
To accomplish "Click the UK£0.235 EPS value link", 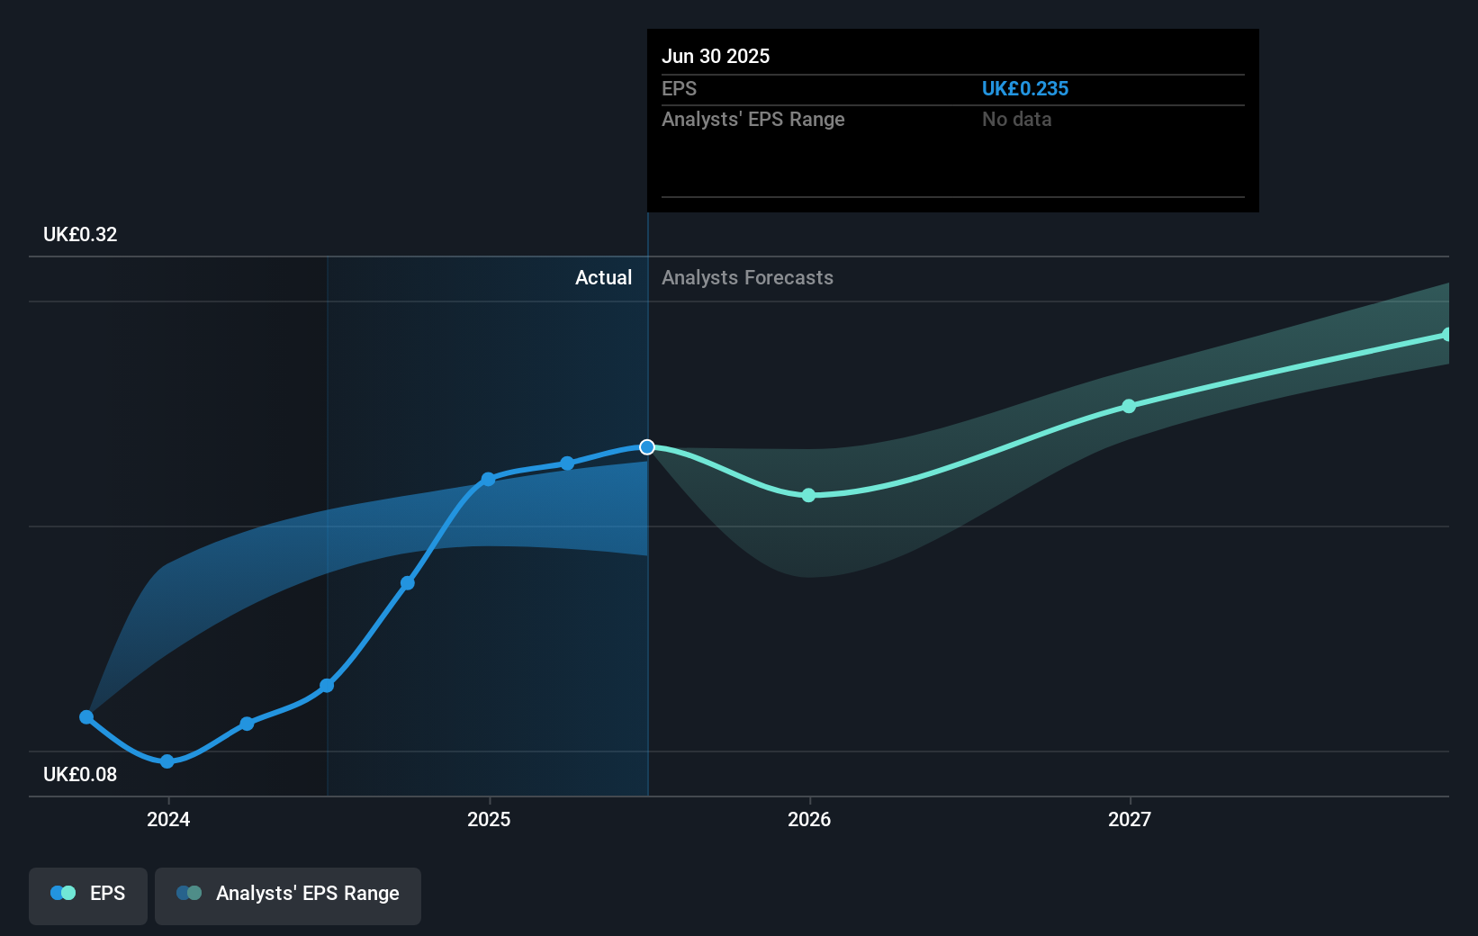I will [1025, 88].
